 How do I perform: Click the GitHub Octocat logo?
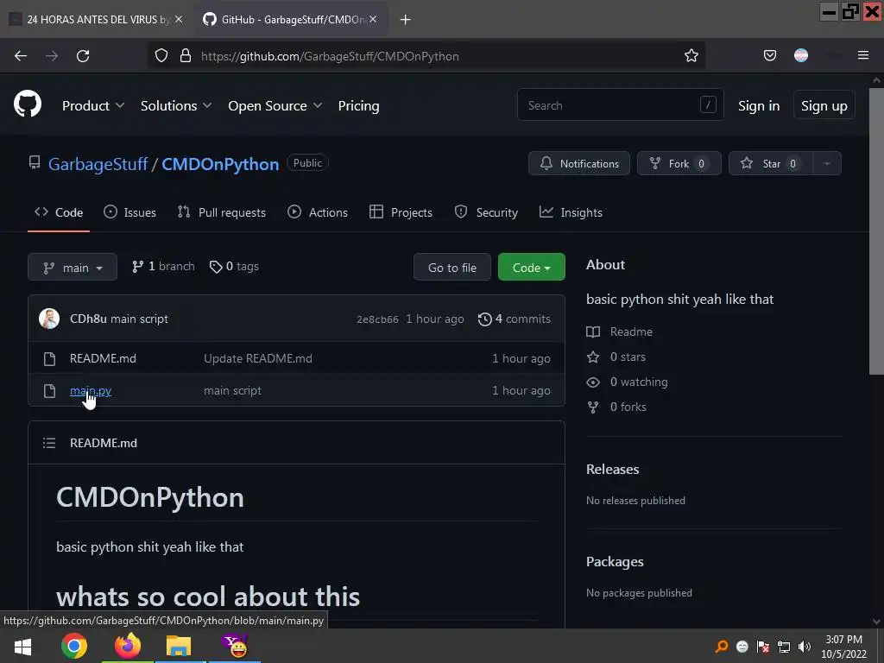(28, 104)
